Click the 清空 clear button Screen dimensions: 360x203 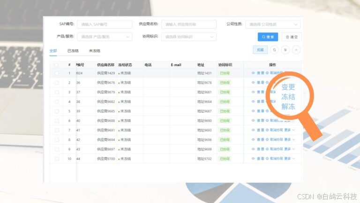pos(292,37)
